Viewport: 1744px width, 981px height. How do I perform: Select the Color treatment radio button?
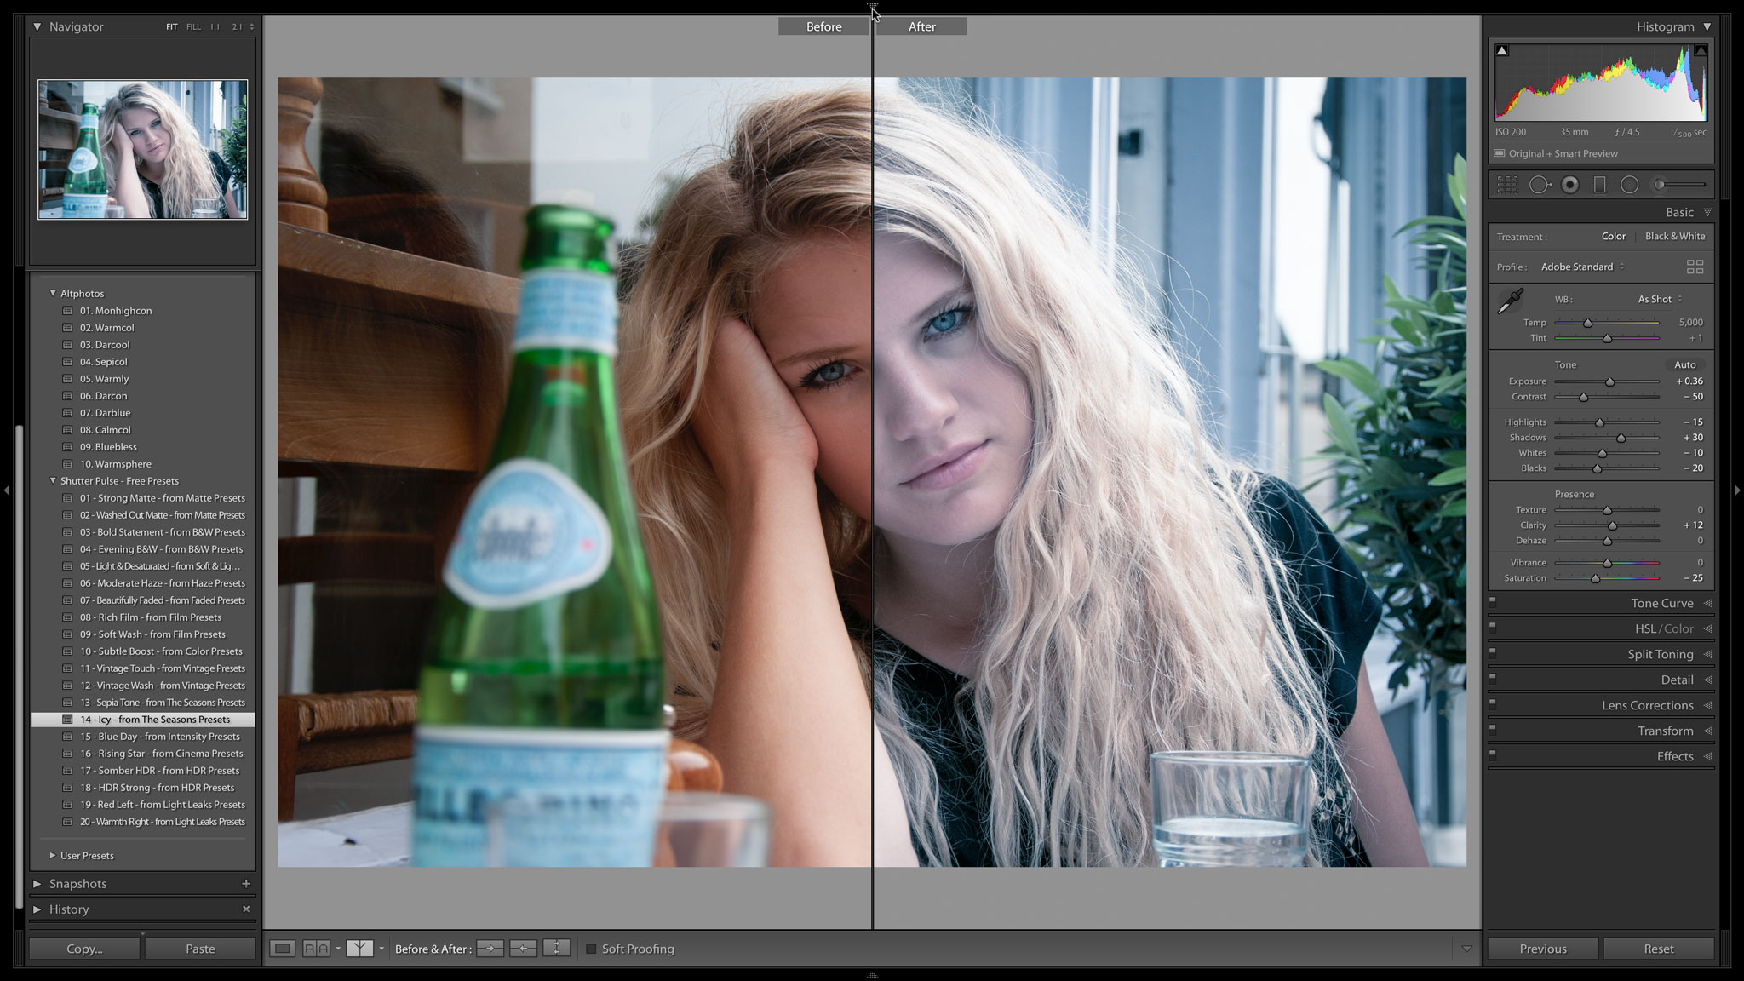coord(1614,236)
